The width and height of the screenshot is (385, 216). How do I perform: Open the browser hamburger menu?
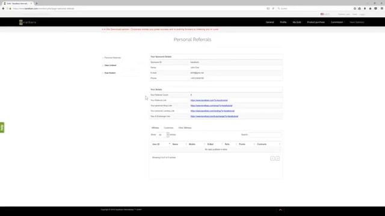coord(382,8)
